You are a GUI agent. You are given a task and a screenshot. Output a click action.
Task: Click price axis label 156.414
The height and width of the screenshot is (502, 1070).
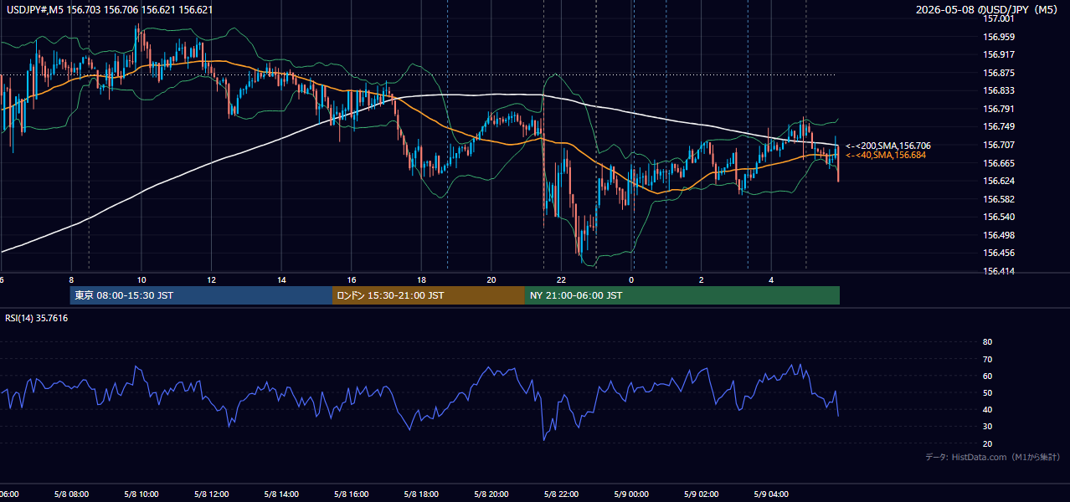pyautogui.click(x=1000, y=271)
